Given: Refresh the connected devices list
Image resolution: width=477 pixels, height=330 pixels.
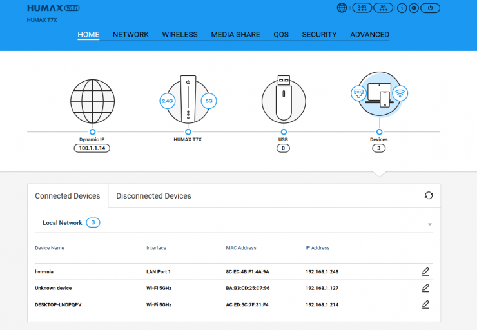Looking at the screenshot, I should 429,195.
